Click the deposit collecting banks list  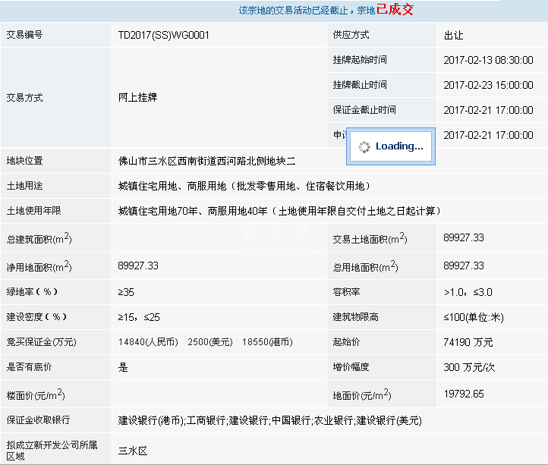pyautogui.click(x=269, y=420)
